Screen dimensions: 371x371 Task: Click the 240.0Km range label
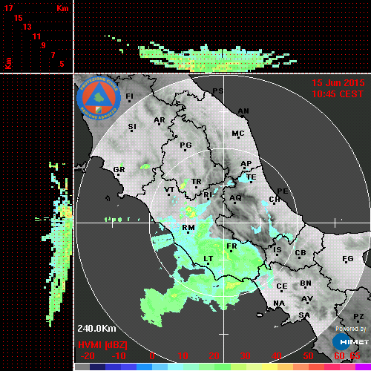click(x=96, y=329)
